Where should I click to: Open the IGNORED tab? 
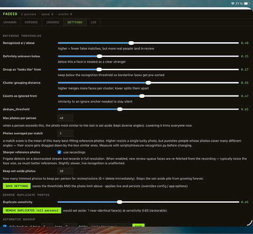click(x=52, y=22)
